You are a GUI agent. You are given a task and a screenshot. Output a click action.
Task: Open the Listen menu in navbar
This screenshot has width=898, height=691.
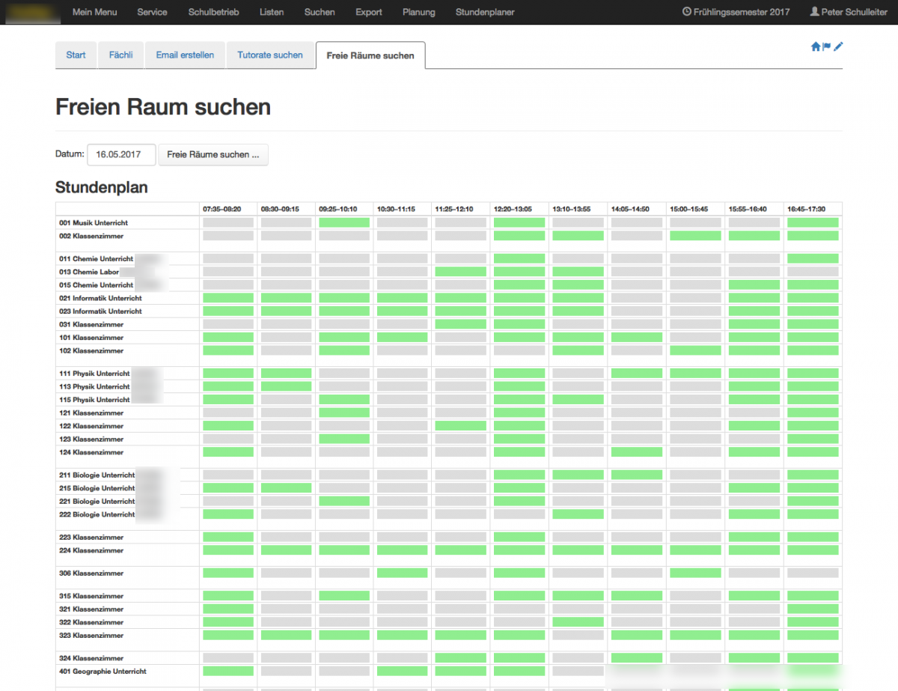pos(272,12)
